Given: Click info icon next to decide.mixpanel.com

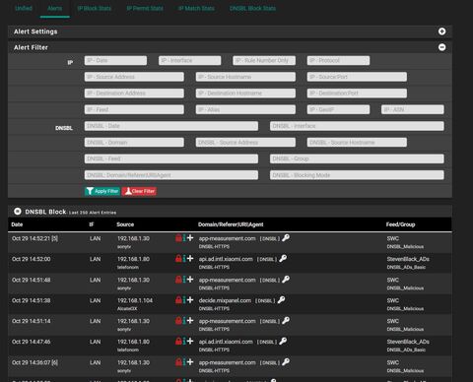Looking at the screenshot, I should pyautogui.click(x=184, y=300).
